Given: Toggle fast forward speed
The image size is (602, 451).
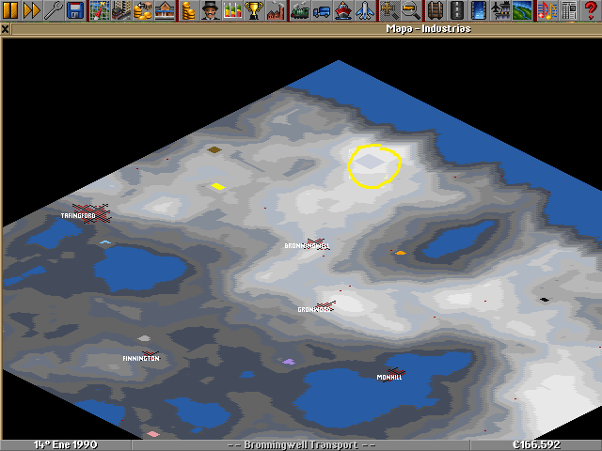Looking at the screenshot, I should 31,10.
